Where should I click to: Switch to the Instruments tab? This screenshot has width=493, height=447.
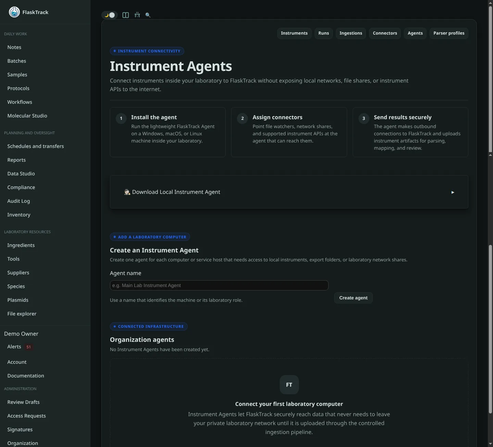(294, 33)
